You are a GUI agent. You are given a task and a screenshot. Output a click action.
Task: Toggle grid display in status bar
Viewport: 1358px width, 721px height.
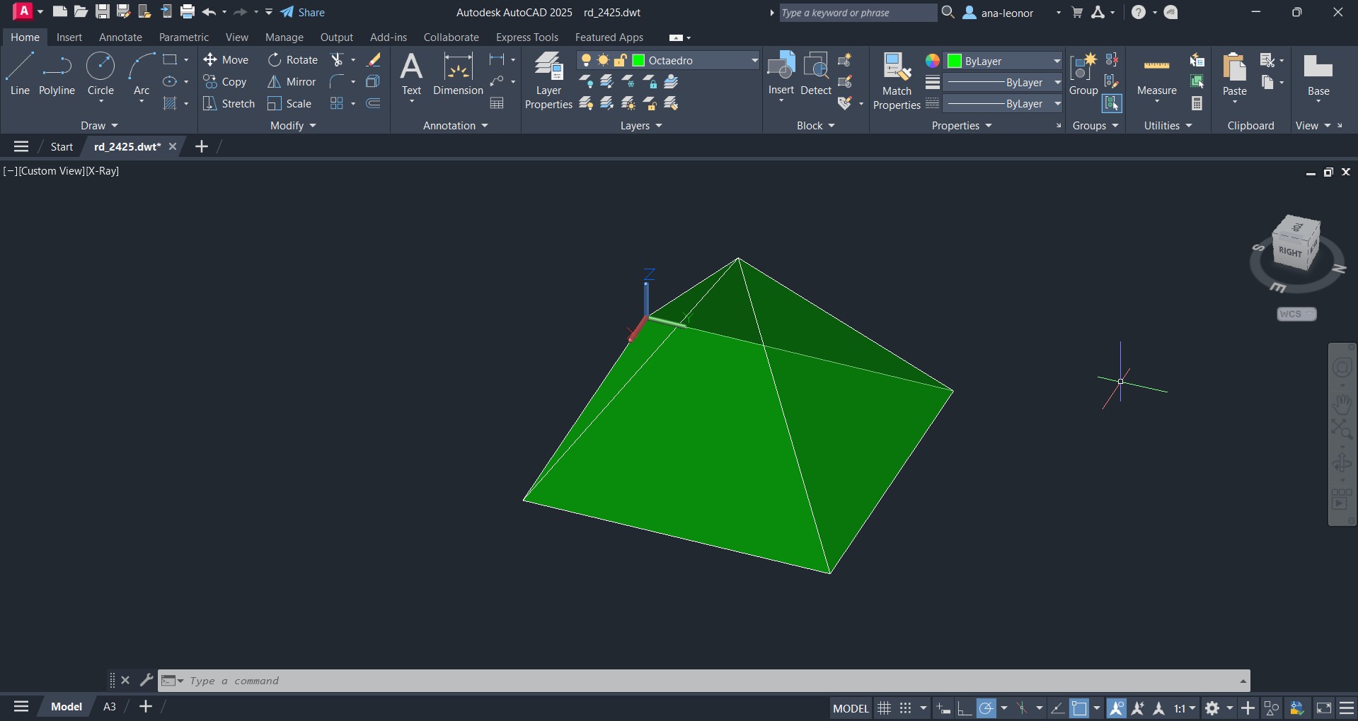click(x=884, y=708)
